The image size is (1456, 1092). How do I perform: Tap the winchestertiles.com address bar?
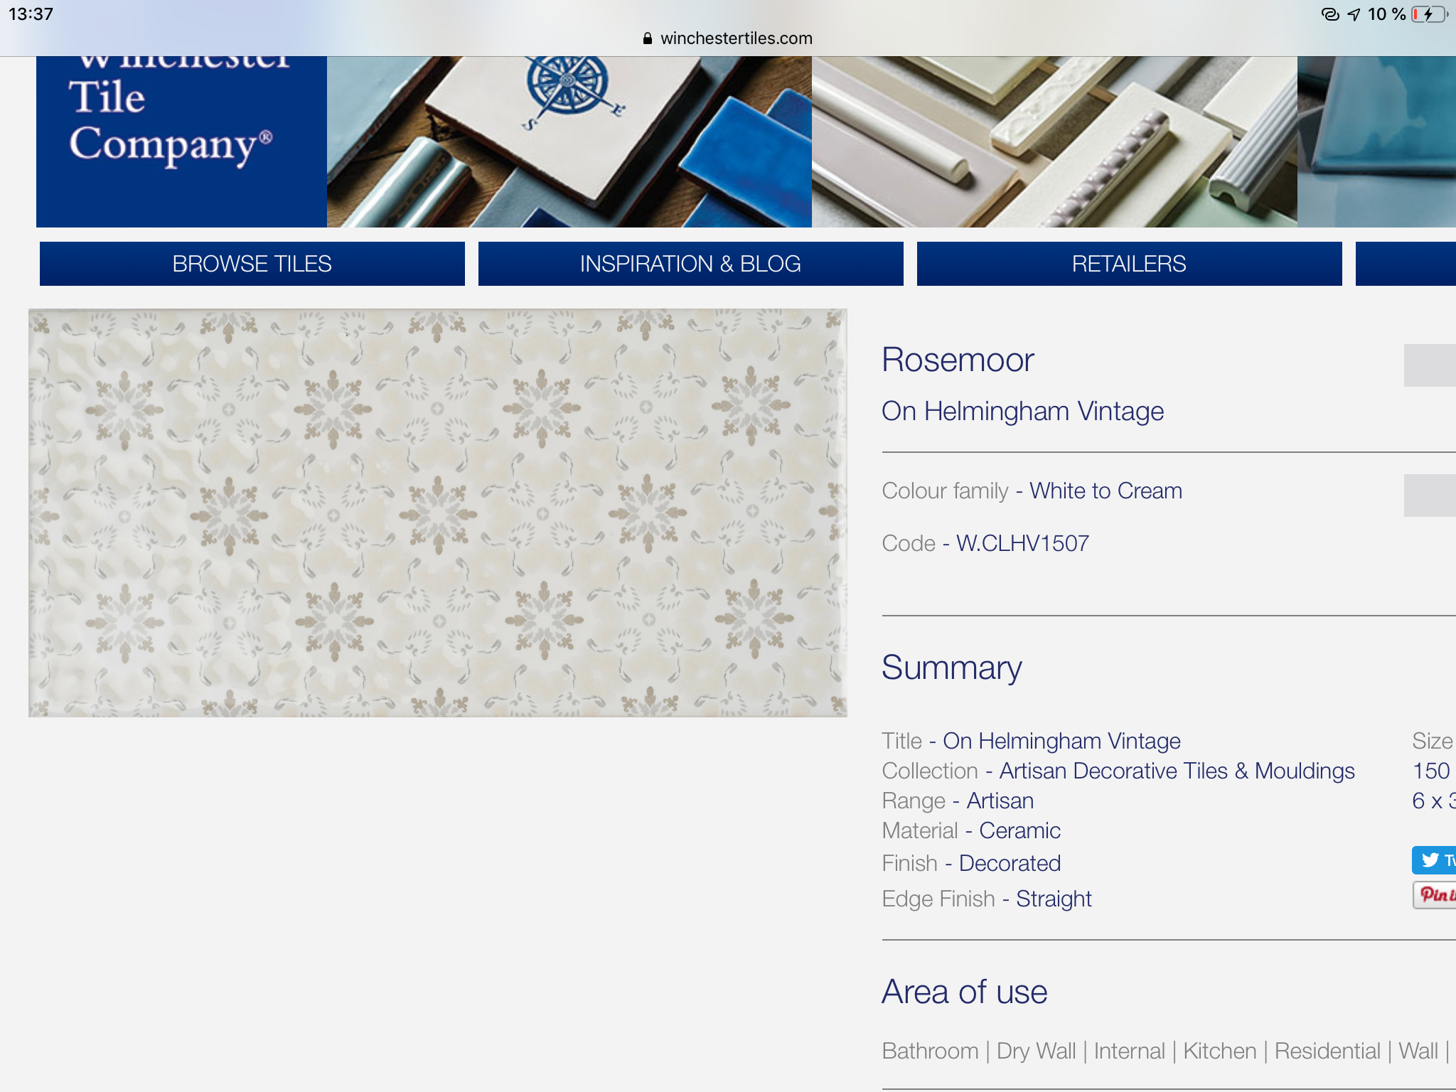pyautogui.click(x=735, y=38)
